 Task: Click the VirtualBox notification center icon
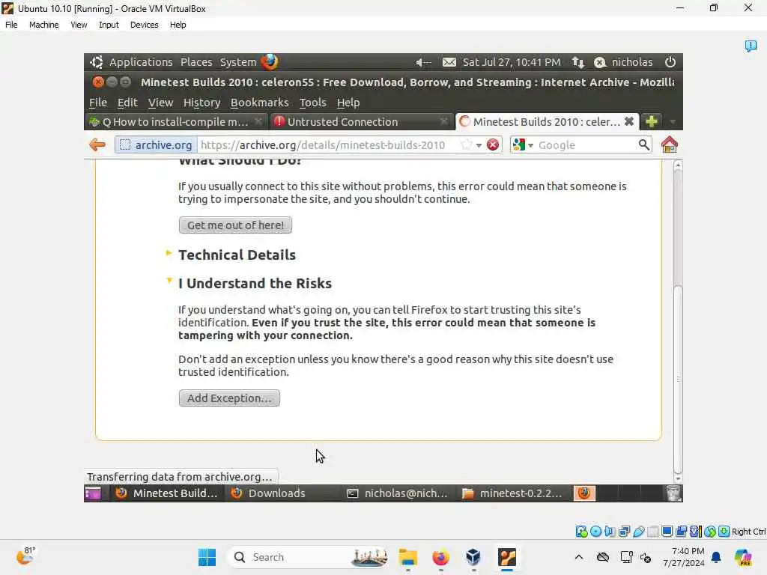(x=751, y=46)
